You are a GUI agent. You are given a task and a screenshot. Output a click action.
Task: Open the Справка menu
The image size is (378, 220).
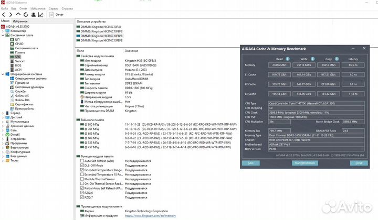67,8
